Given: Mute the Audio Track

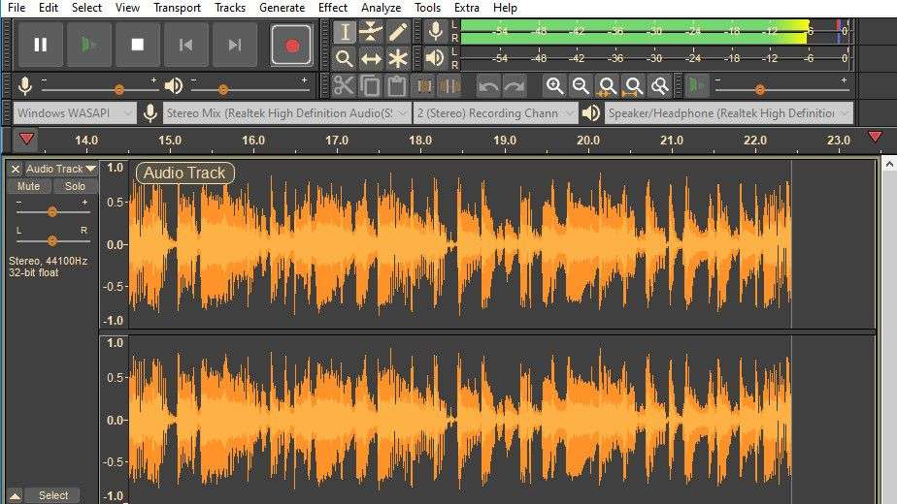Looking at the screenshot, I should 29,186.
